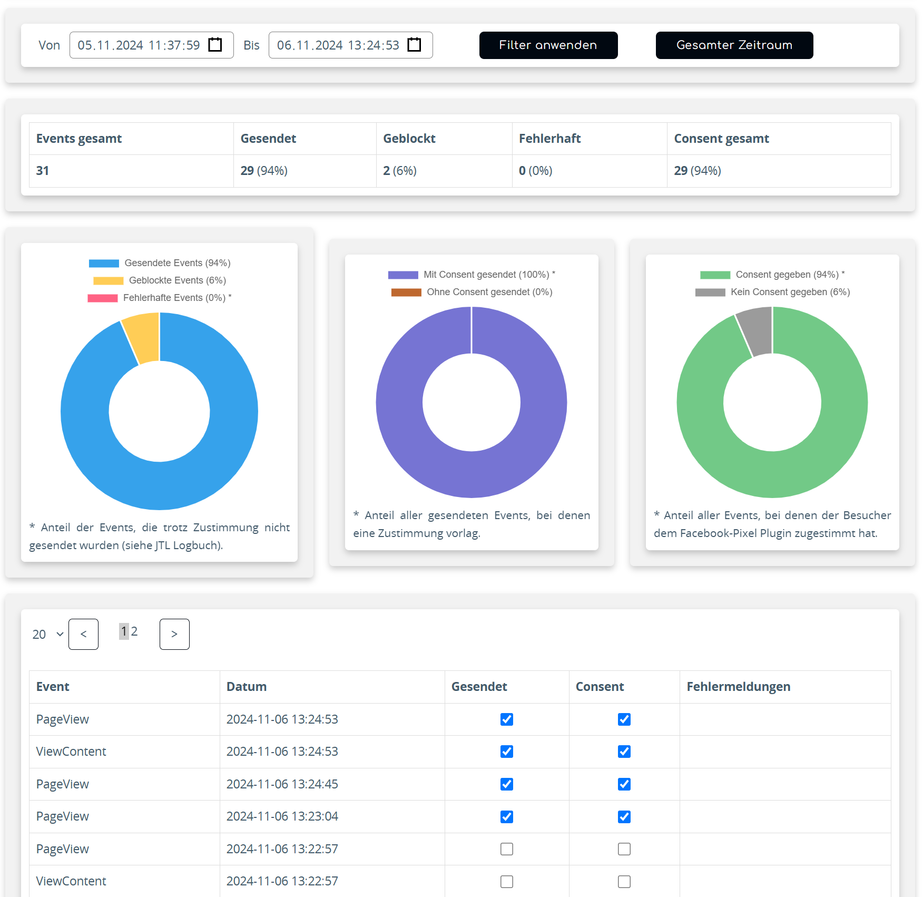Toggle Consent checkbox for PageView 13:24:53
This screenshot has width=923, height=897.
(624, 719)
